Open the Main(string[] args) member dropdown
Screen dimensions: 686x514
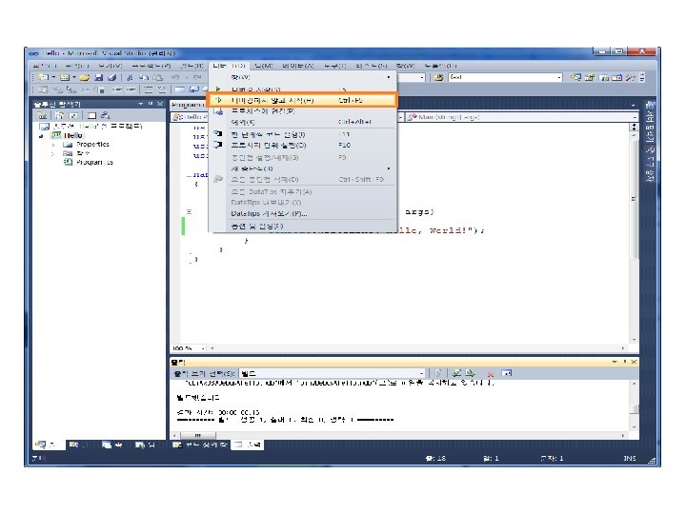click(635, 117)
